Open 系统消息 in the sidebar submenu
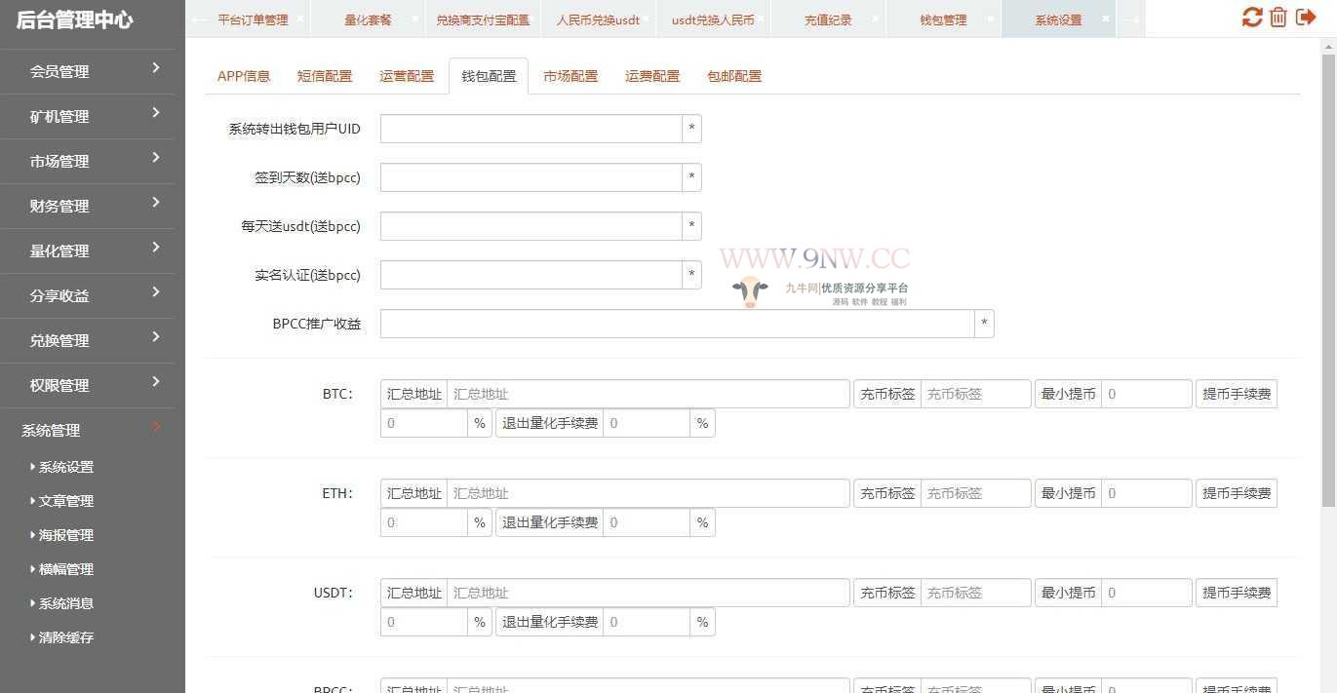The height and width of the screenshot is (693, 1337). point(66,603)
